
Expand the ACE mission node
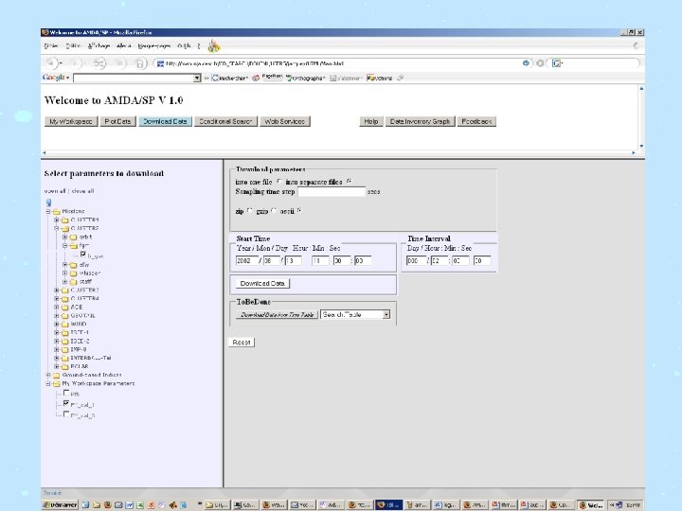point(57,308)
